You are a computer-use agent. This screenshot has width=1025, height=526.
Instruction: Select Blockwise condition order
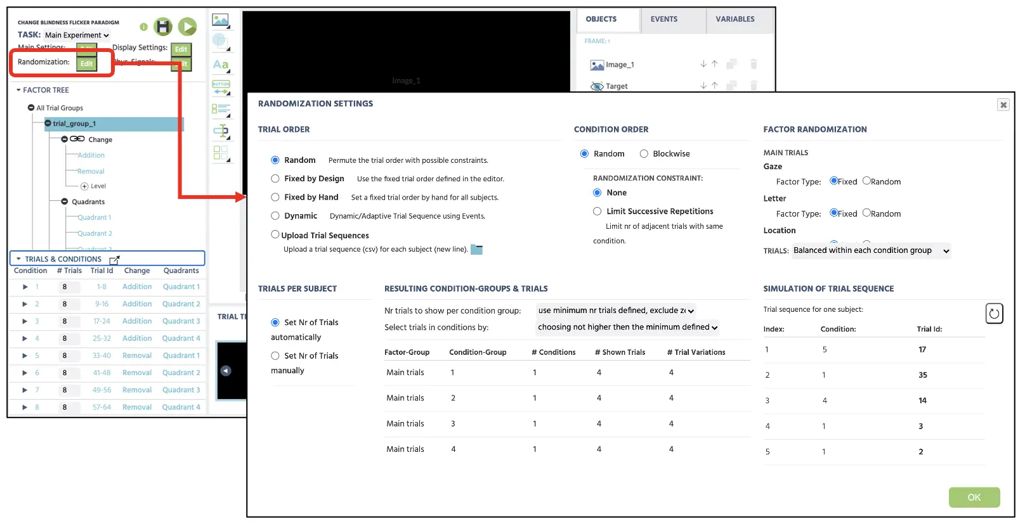(x=644, y=153)
